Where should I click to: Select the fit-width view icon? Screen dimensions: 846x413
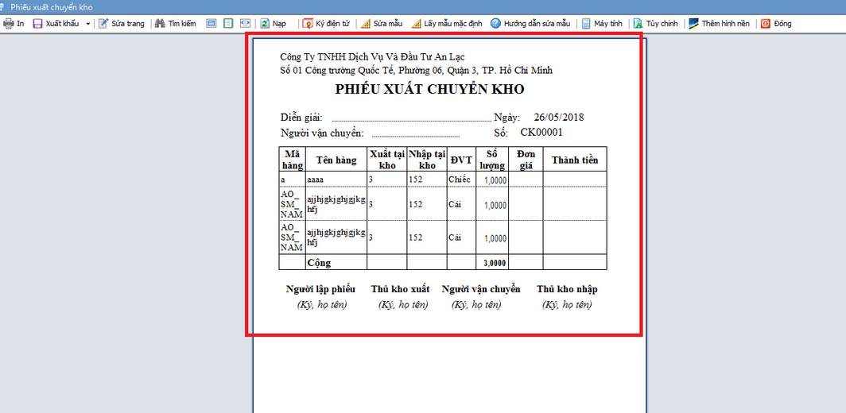246,24
